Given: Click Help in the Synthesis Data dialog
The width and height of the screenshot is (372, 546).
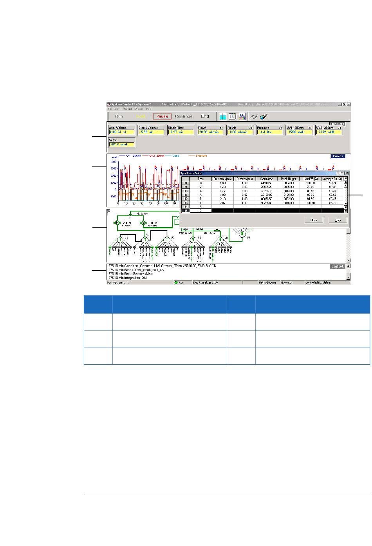Looking at the screenshot, I should click(338, 220).
